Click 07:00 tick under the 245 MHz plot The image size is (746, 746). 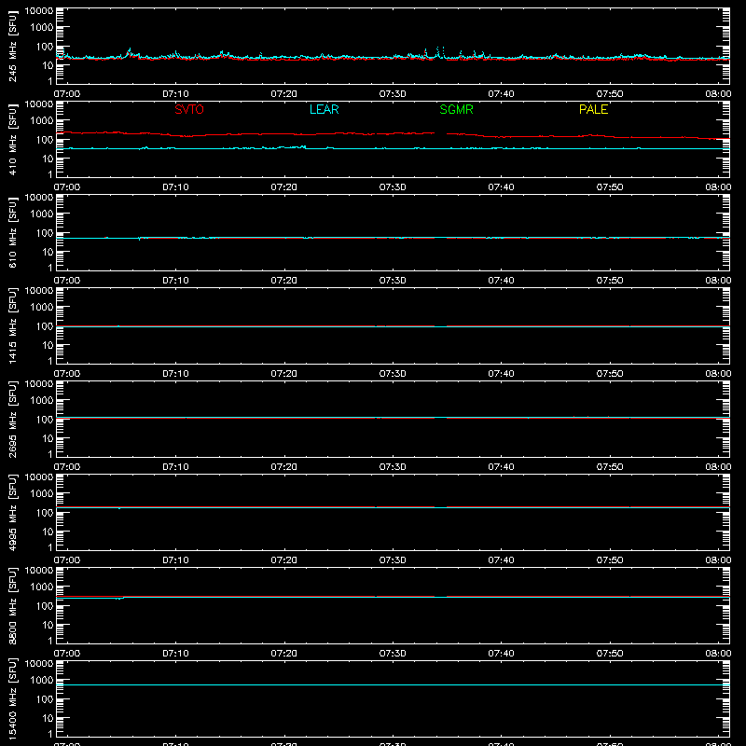tap(67, 94)
